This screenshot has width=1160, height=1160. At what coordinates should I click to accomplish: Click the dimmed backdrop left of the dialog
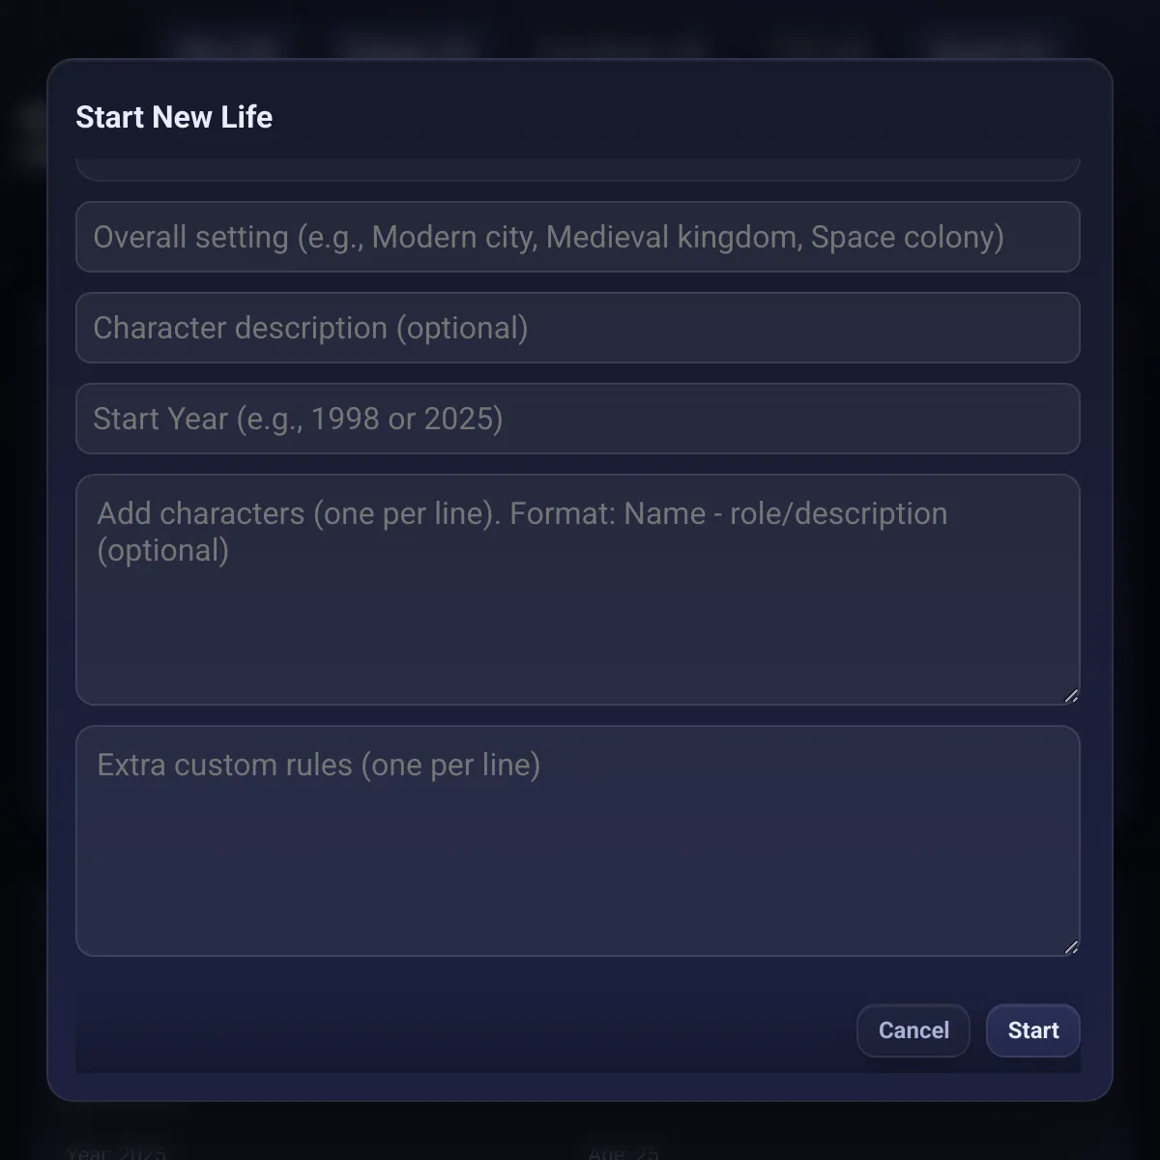pos(23,580)
